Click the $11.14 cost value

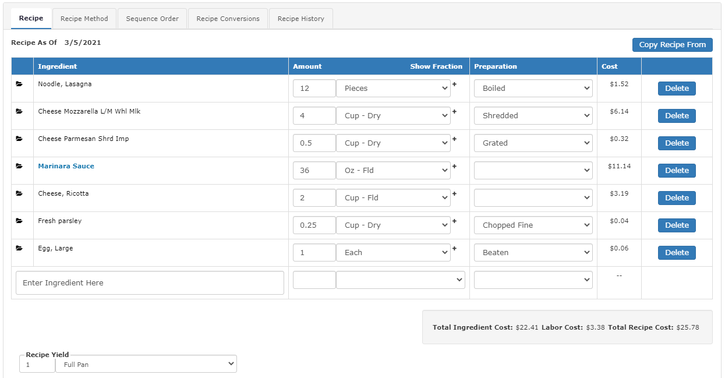point(618,166)
